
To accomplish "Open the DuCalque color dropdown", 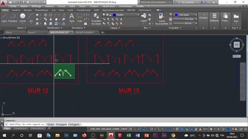I will click(x=196, y=15).
